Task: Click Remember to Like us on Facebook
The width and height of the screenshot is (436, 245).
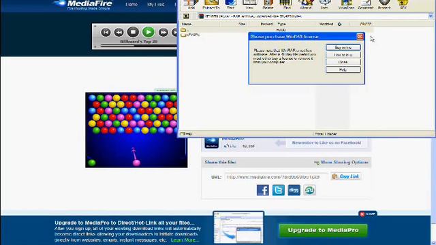Action: [326, 143]
